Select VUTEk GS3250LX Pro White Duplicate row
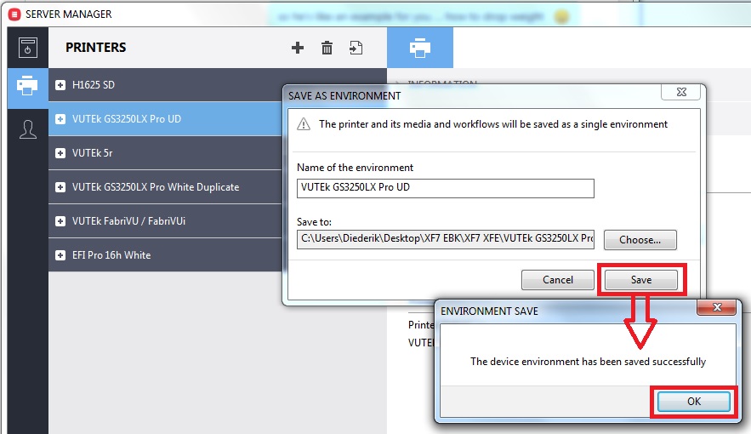 pos(165,187)
